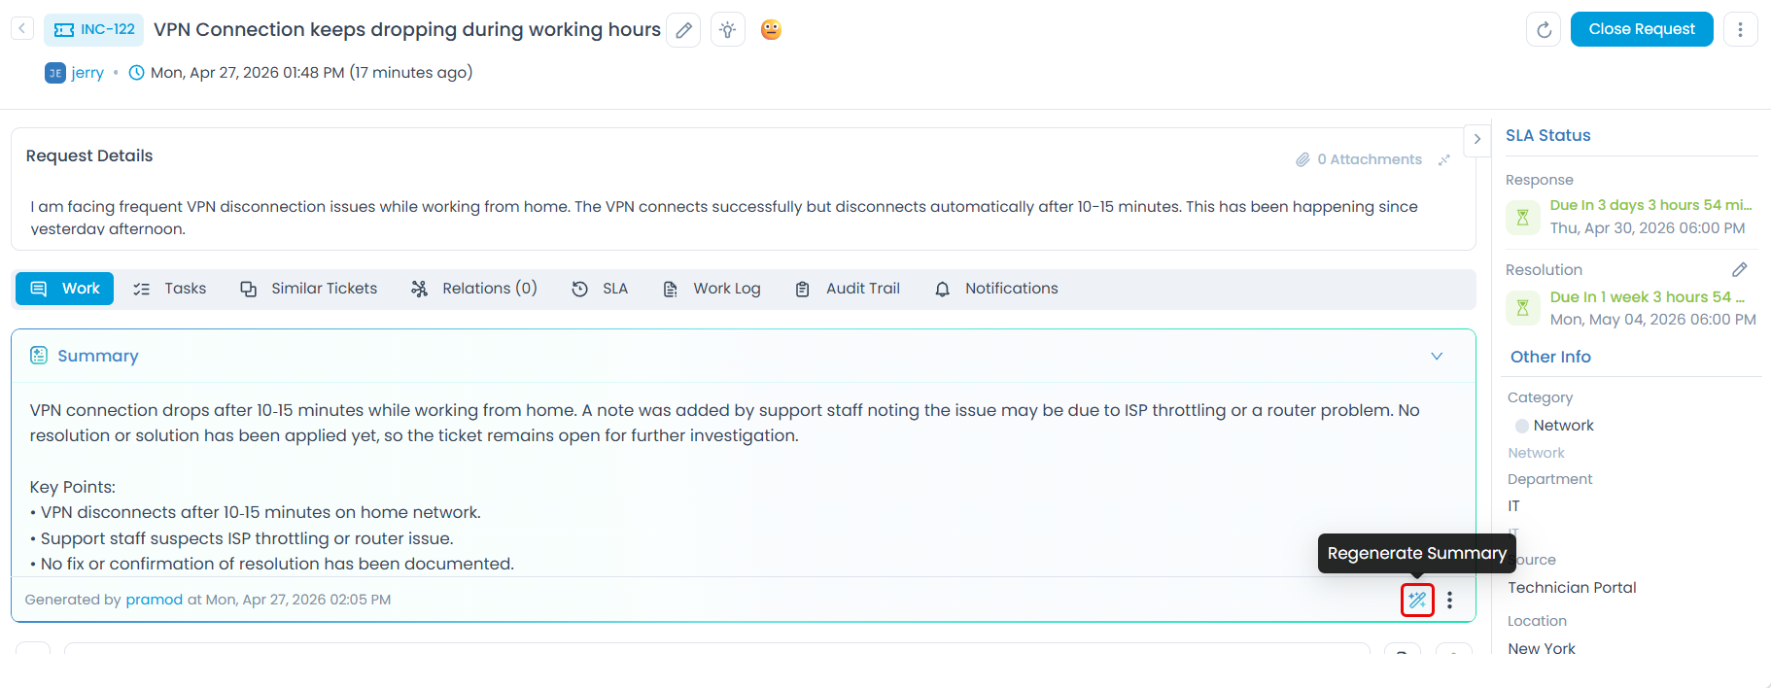
Task: Click the back arrow beside INC-122
Action: [x=21, y=29]
